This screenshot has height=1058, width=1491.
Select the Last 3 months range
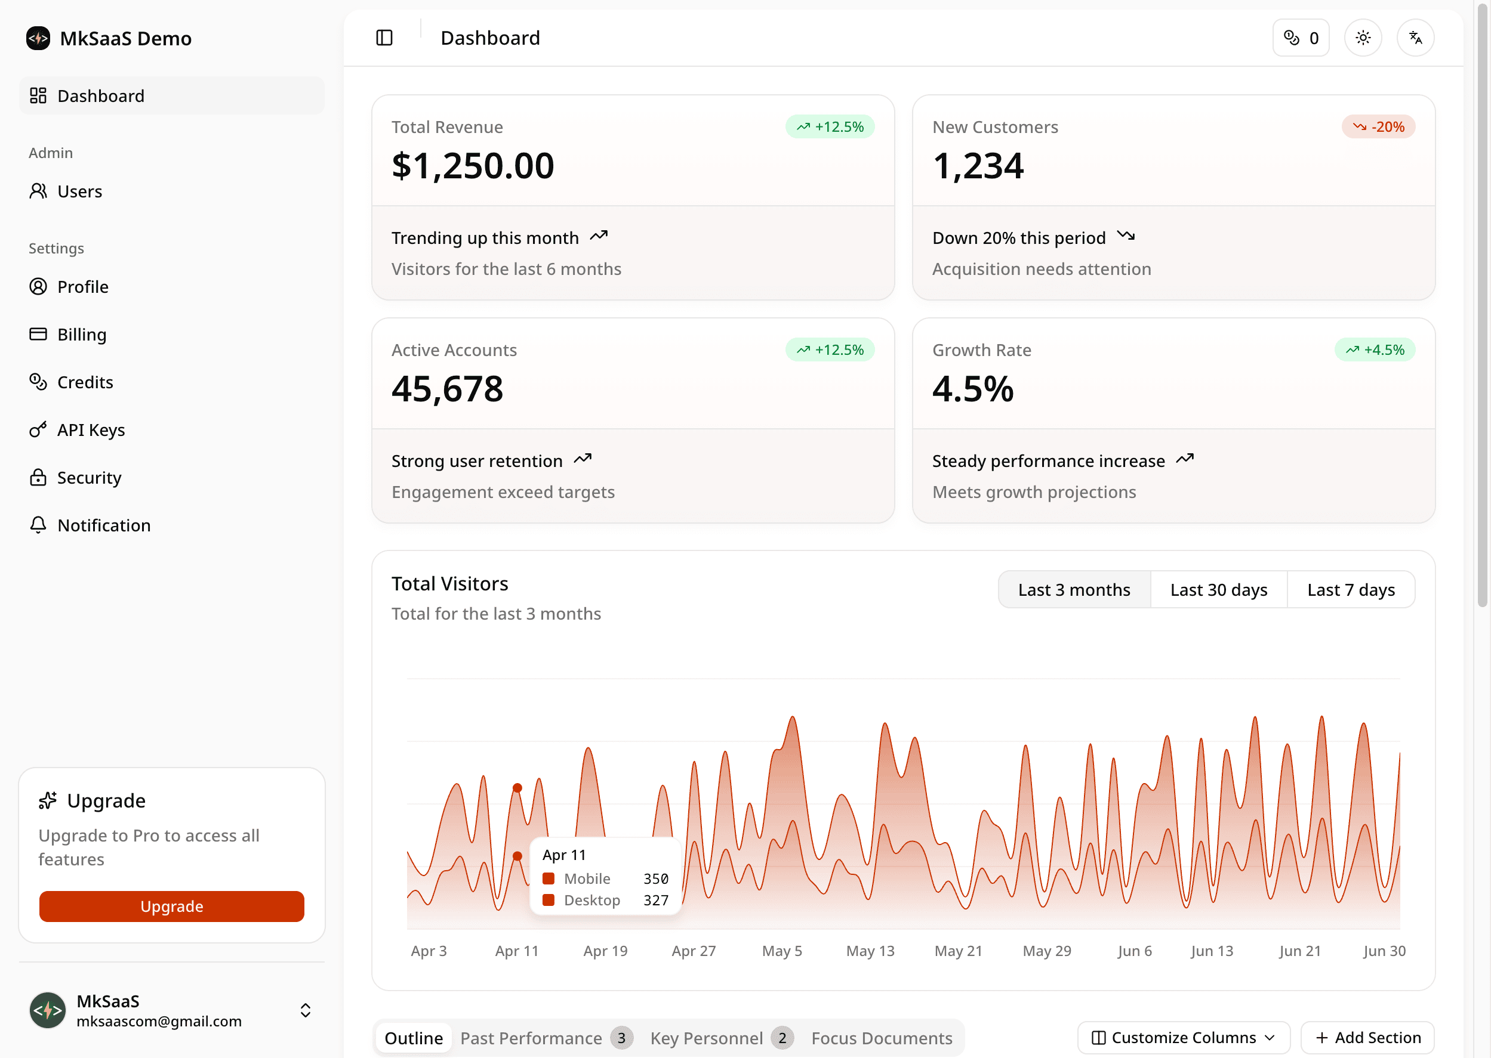pyautogui.click(x=1074, y=590)
